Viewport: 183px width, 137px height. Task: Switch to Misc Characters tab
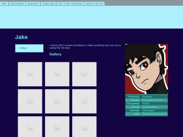[74, 3]
